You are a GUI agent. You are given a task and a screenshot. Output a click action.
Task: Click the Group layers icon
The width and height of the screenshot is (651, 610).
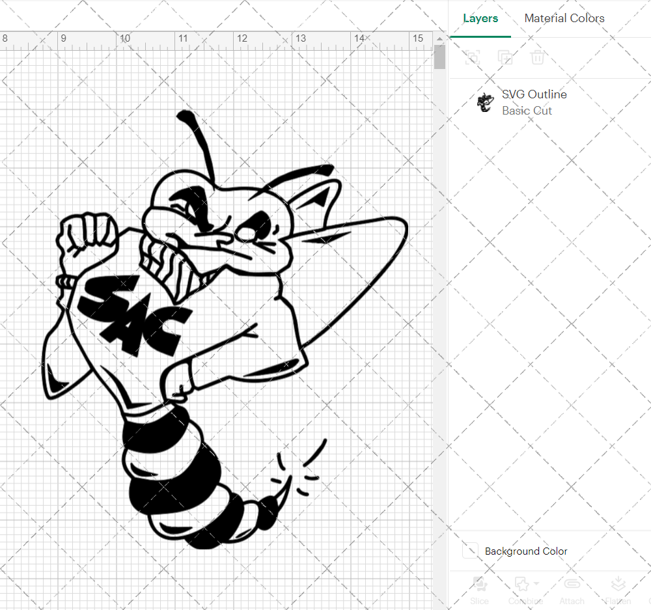473,57
